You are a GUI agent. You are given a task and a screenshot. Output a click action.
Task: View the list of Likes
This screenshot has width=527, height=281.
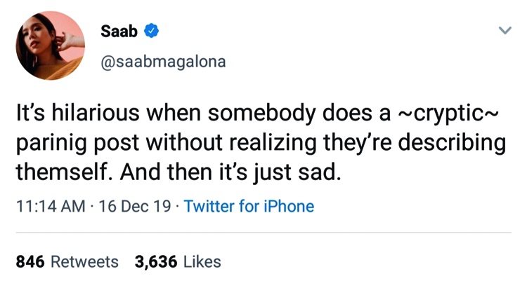point(202,262)
